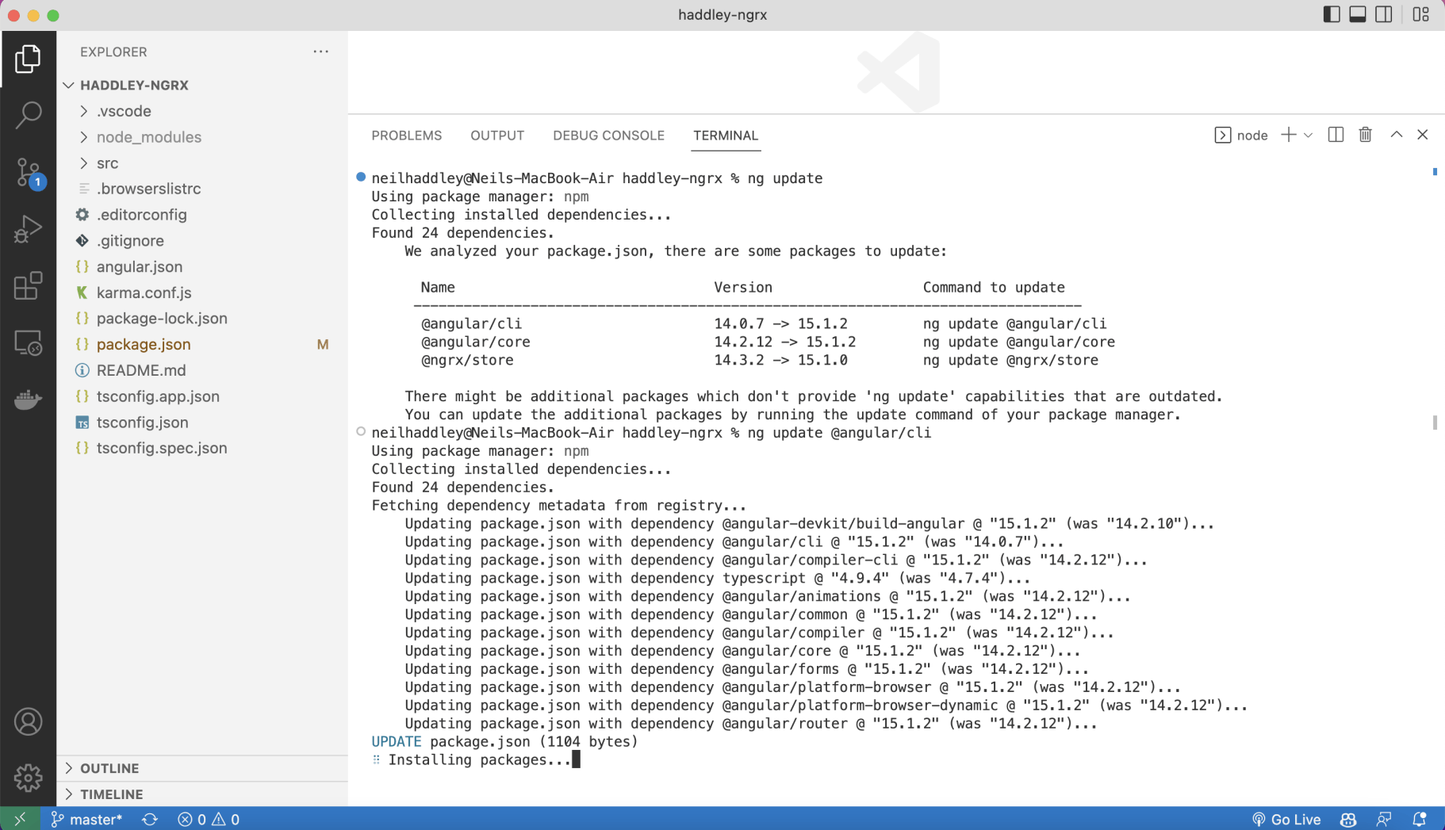The width and height of the screenshot is (1445, 830).
Task: Synchronize changes in status bar
Action: tap(150, 819)
